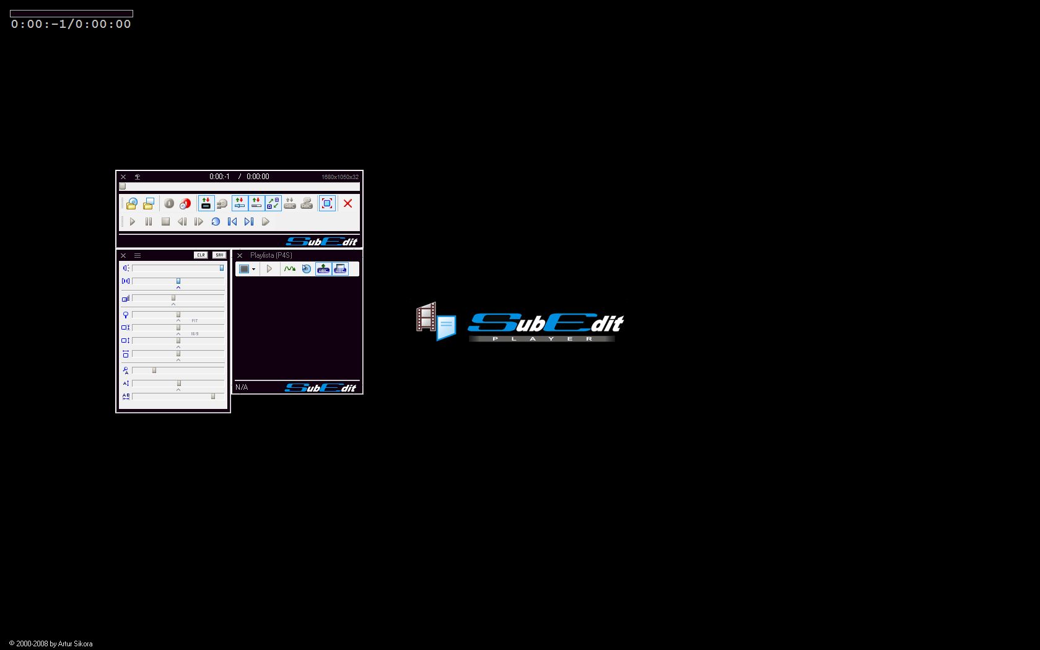Image resolution: width=1040 pixels, height=650 pixels.
Task: Click the red clock timer icon
Action: click(x=185, y=203)
